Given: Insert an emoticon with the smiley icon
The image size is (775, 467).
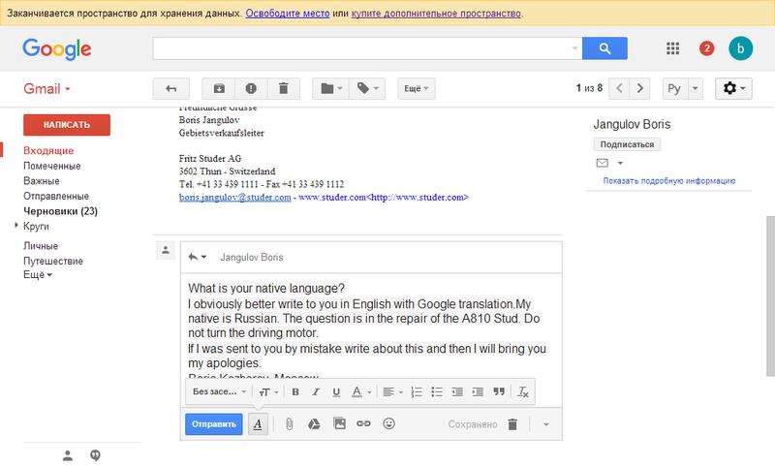Looking at the screenshot, I should 389,423.
